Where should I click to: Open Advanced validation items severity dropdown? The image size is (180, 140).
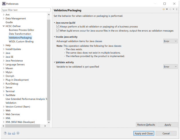click(171, 41)
